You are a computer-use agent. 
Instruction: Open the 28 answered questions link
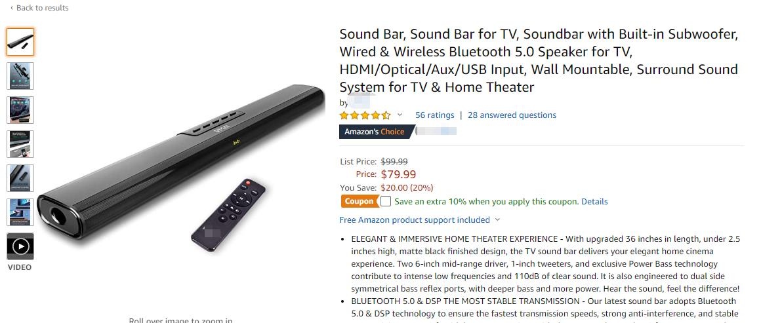click(x=512, y=115)
